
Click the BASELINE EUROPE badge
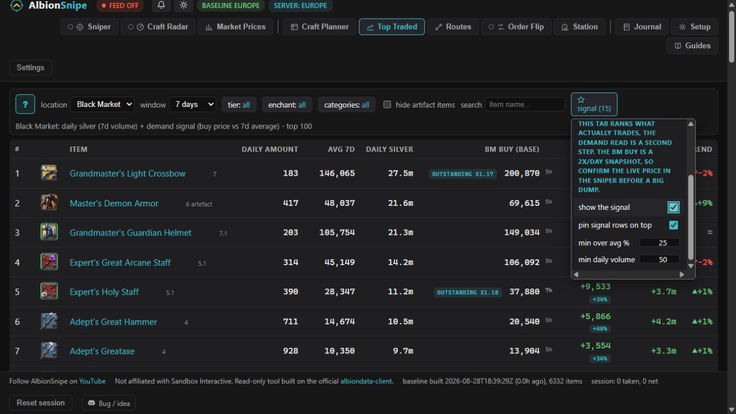click(x=230, y=6)
